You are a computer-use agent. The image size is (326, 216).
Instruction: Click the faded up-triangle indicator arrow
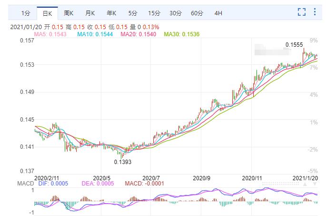point(305,184)
